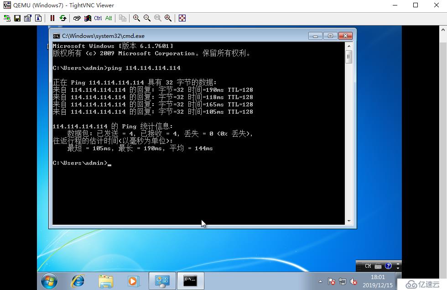Open the Windows Start menu
The height and width of the screenshot is (290, 447).
coord(49,281)
